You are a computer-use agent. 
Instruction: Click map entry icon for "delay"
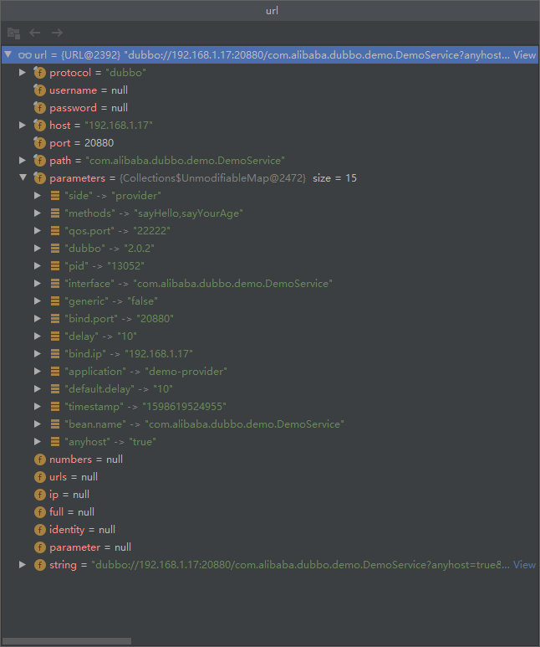55,336
